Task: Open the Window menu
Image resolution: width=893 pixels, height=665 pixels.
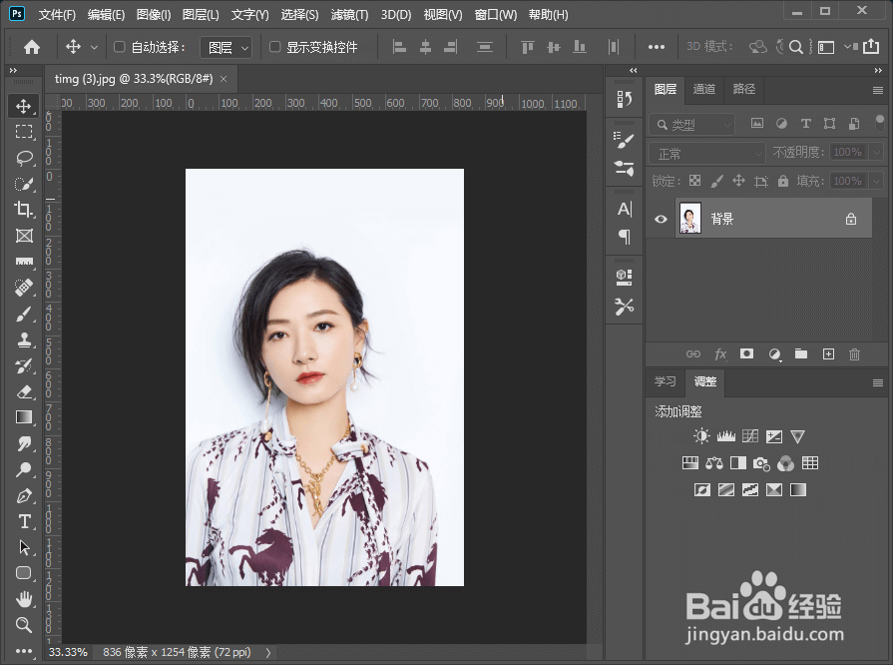Action: click(x=496, y=15)
